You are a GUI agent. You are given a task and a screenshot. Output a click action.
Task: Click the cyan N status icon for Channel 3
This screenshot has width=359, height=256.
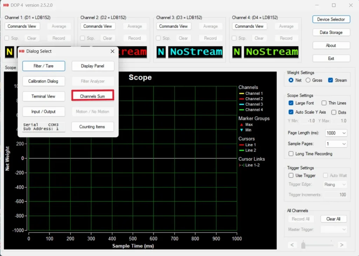tap(161, 52)
